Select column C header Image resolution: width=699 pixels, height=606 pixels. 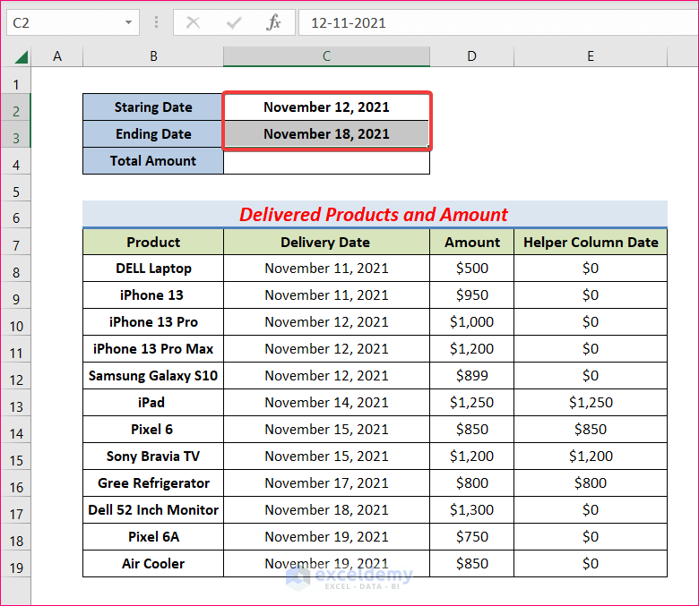click(326, 56)
